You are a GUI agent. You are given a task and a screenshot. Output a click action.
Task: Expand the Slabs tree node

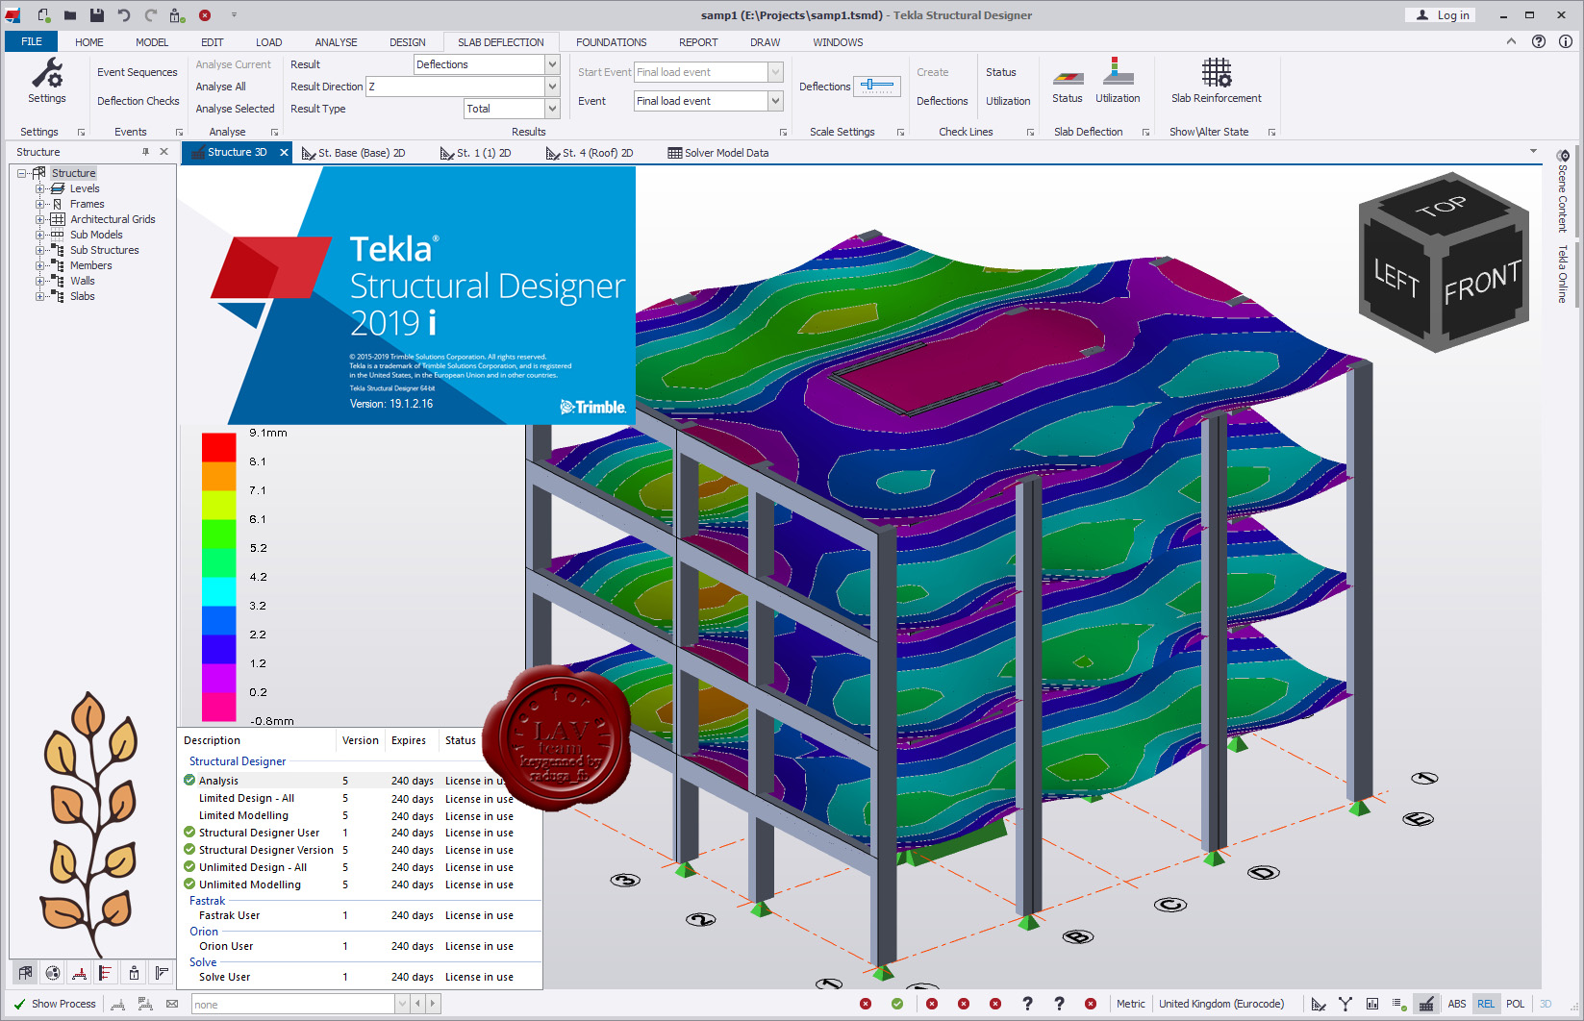(39, 296)
